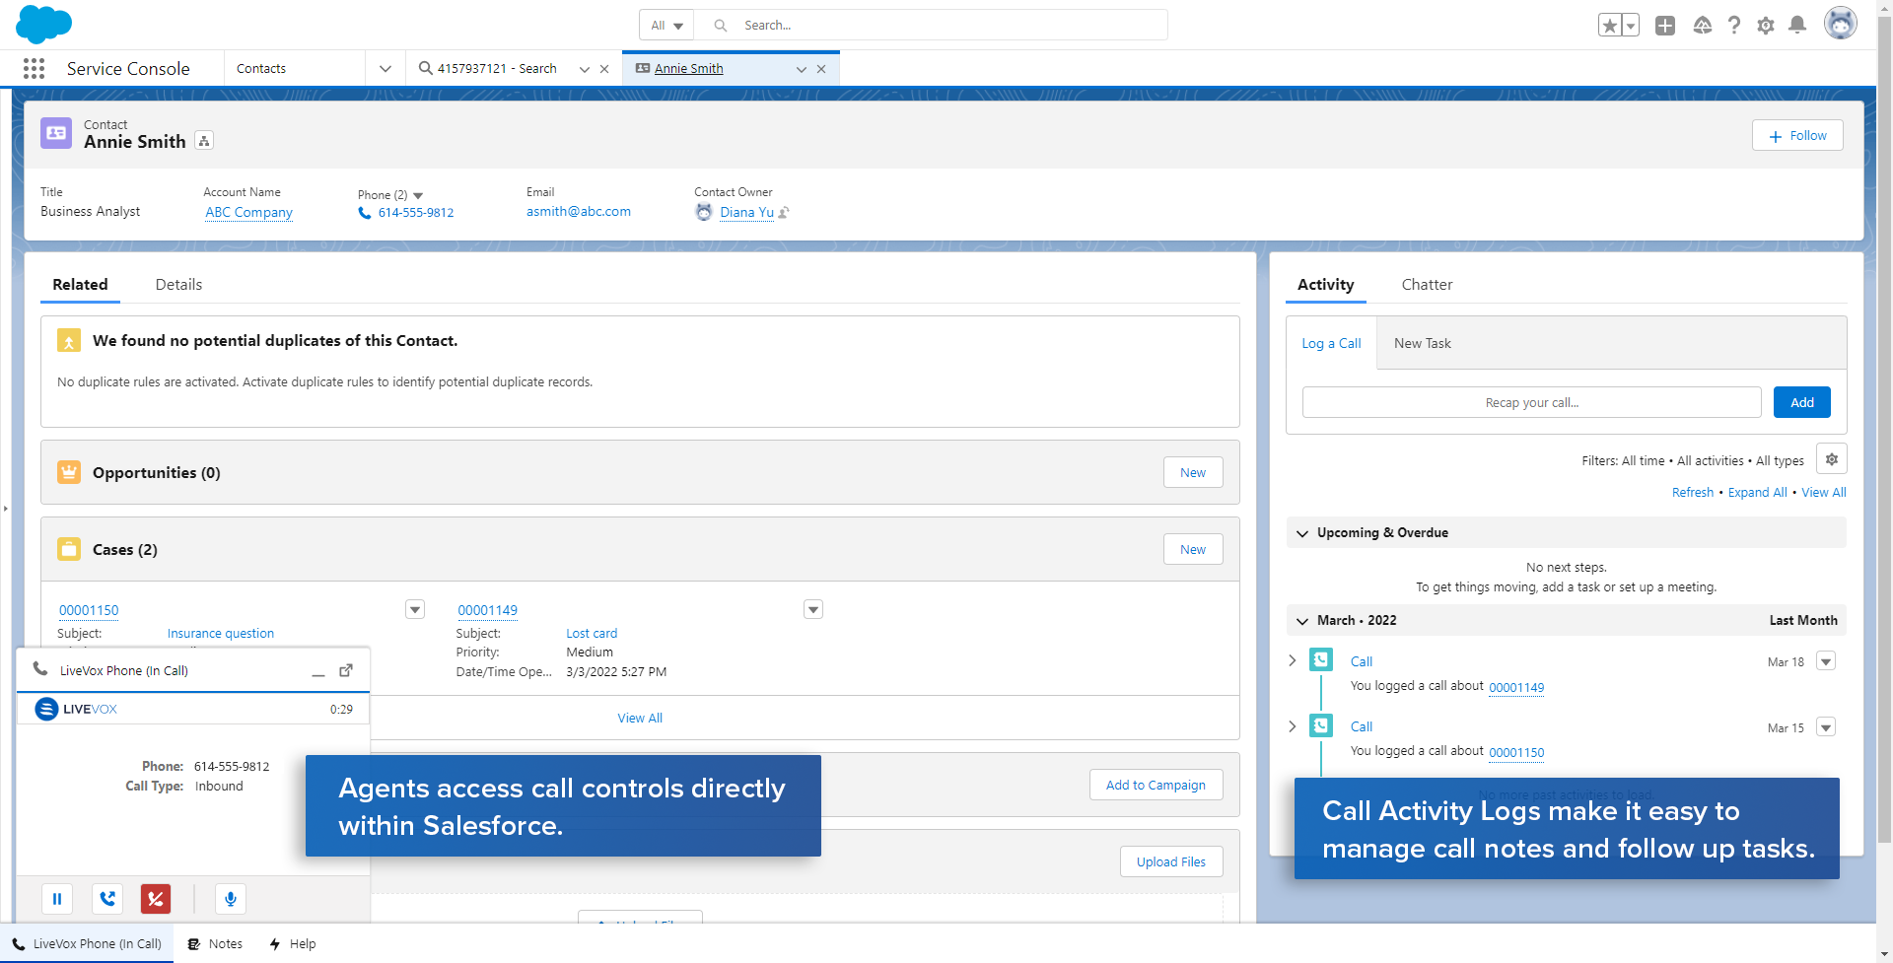Open the activity timeline filter settings gear

[x=1831, y=459]
